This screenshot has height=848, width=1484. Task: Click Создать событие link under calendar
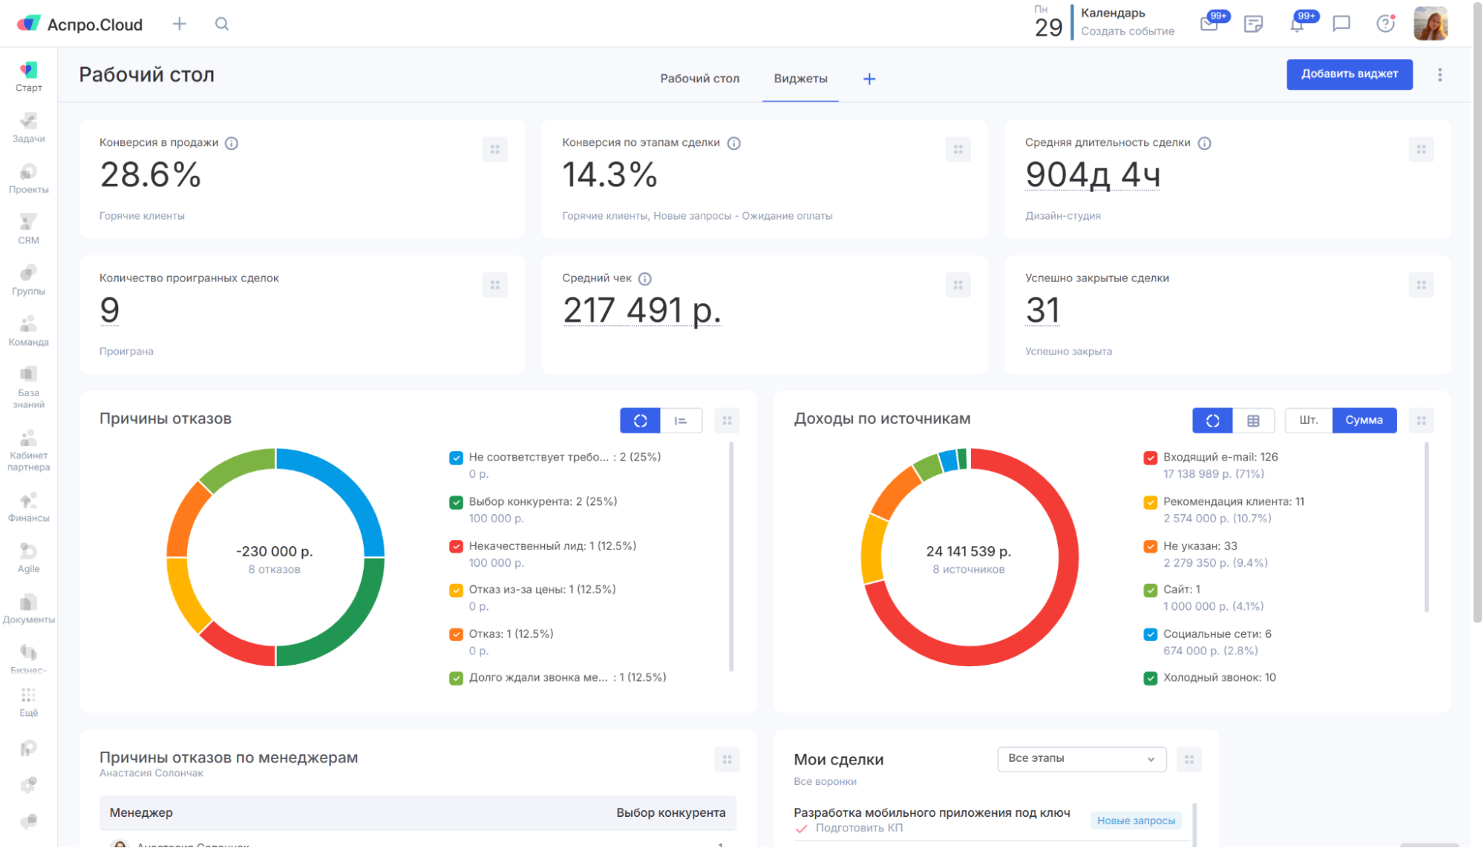click(1127, 31)
